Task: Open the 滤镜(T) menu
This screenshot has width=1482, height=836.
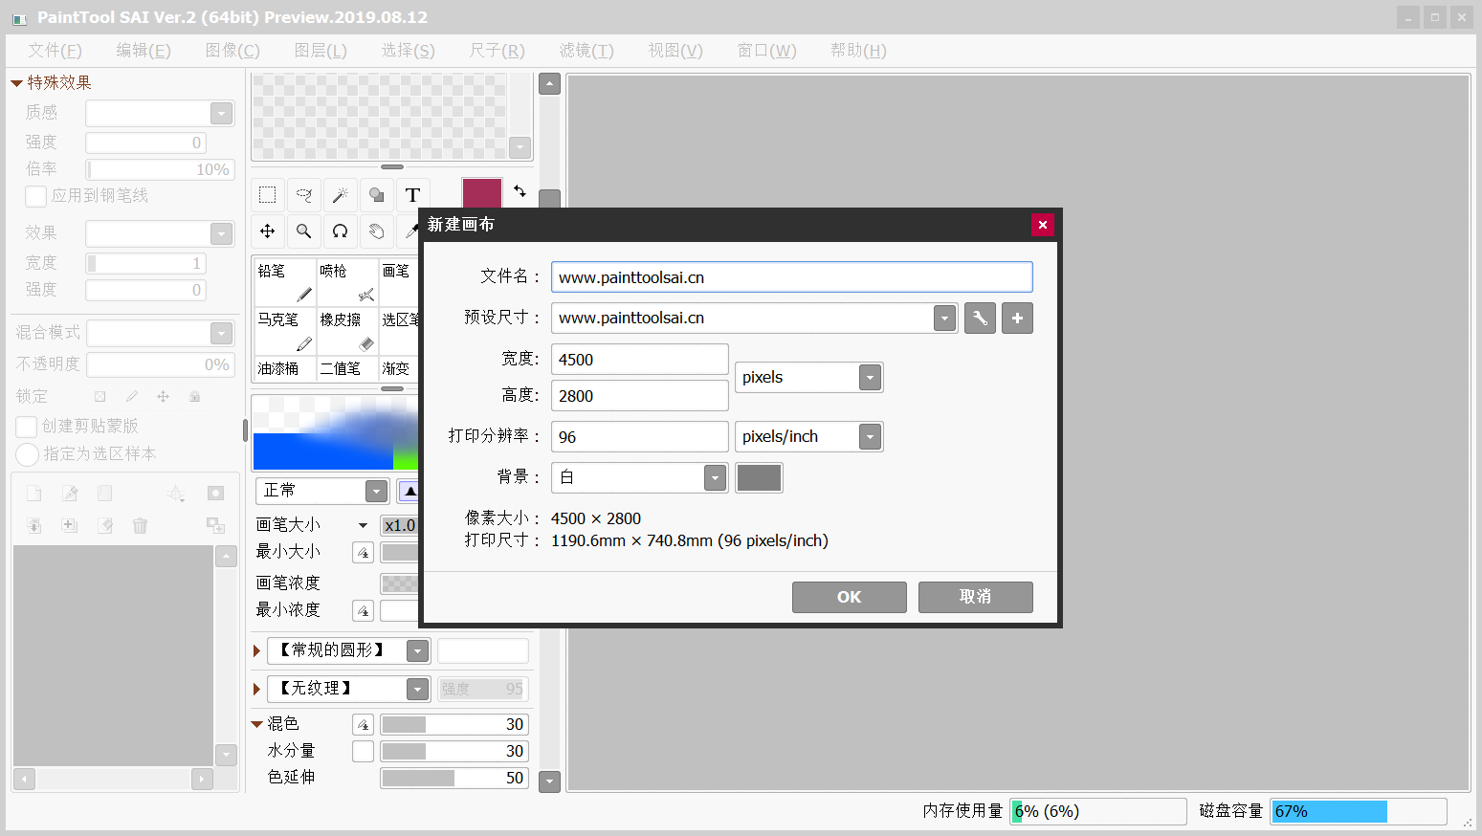Action: [x=586, y=51]
